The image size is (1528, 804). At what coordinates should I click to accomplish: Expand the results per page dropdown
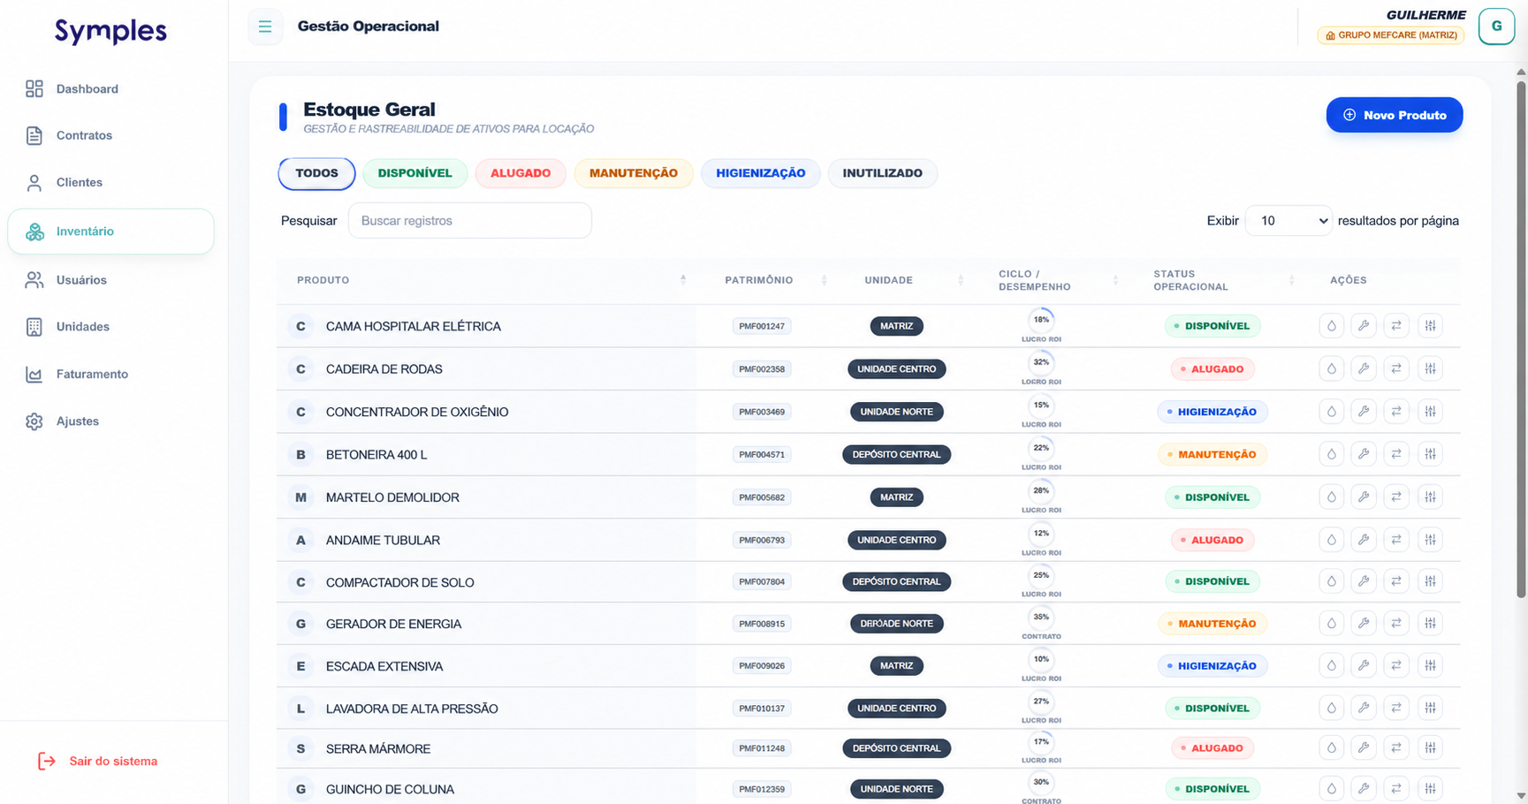pyautogui.click(x=1289, y=221)
